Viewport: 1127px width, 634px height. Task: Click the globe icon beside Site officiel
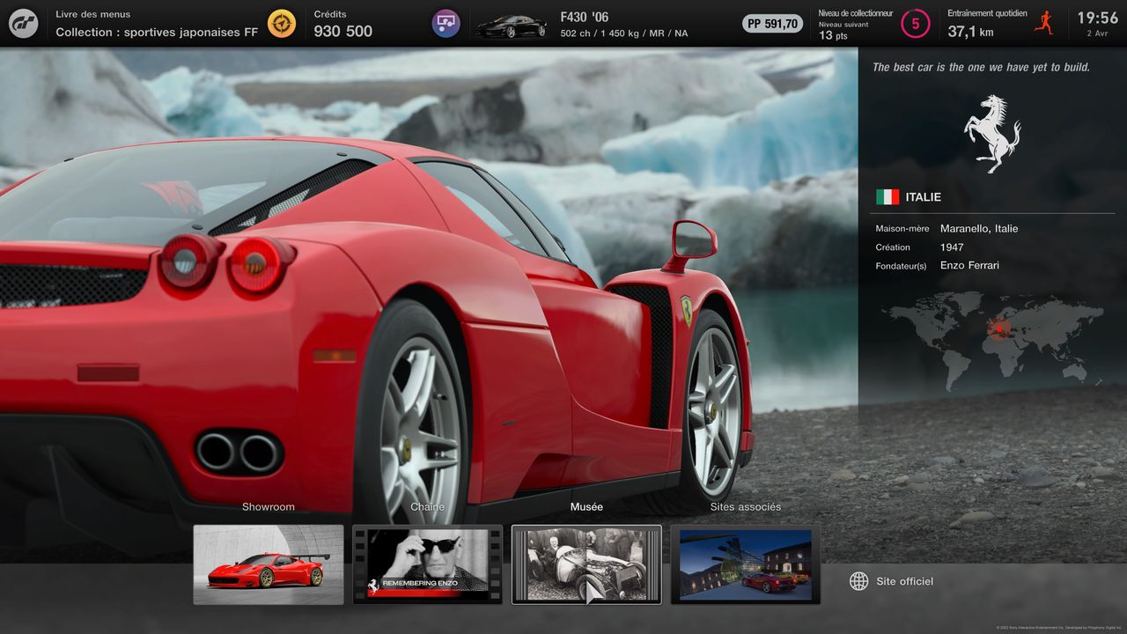[x=858, y=581]
